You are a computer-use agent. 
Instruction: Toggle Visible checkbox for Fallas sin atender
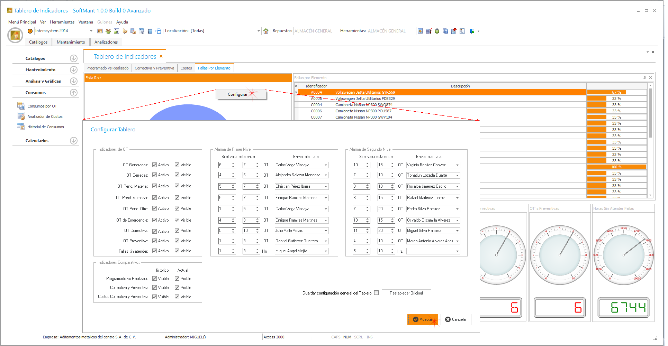[177, 251]
